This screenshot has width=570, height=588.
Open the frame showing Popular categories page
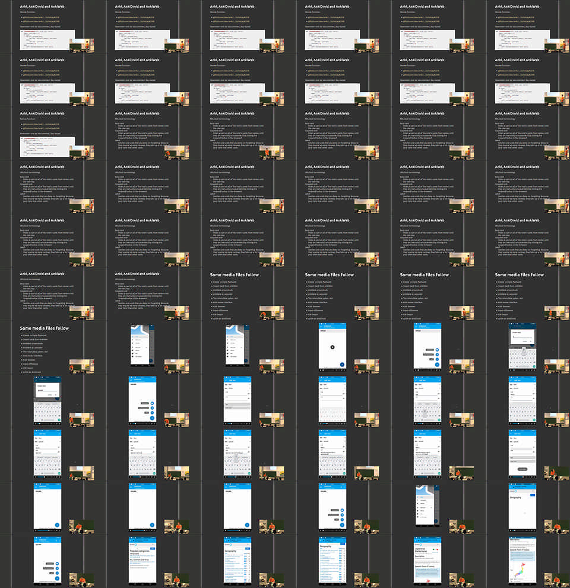[142, 560]
